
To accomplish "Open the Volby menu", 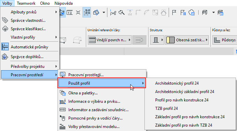I will click(x=7, y=3).
